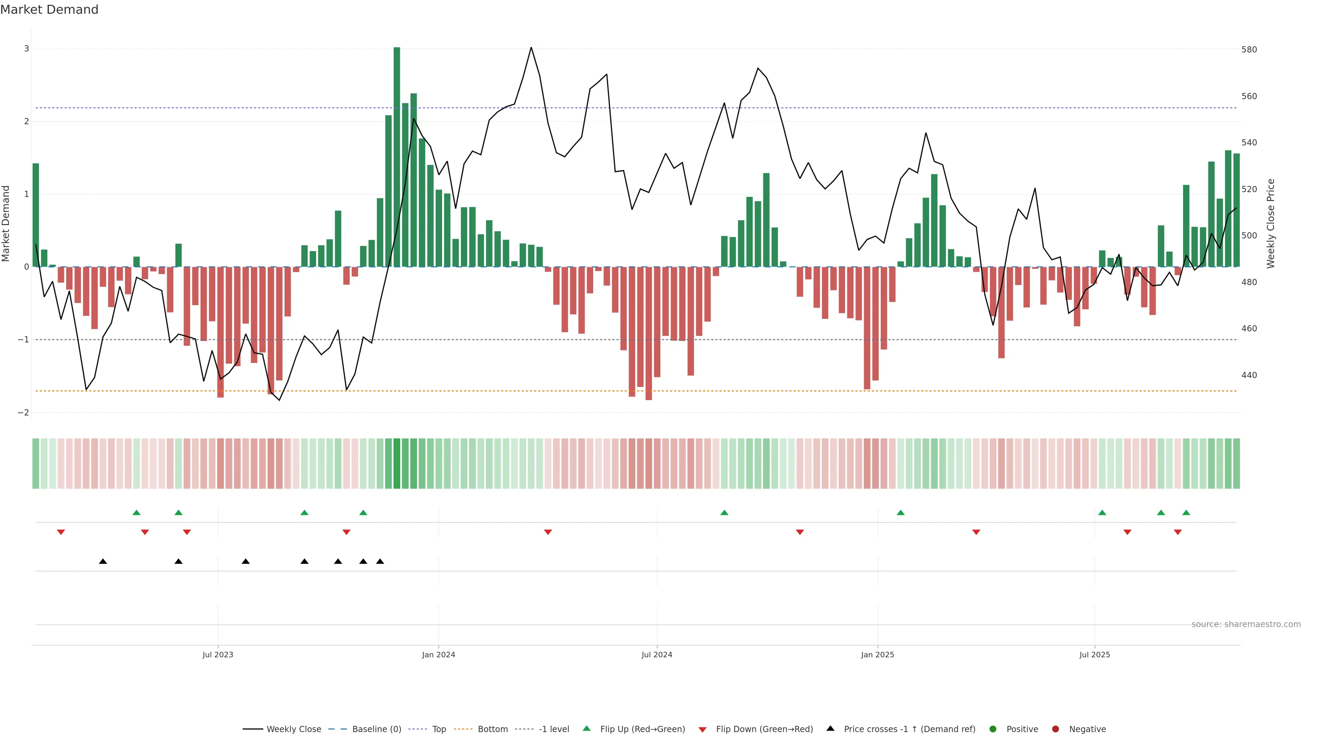Click the Bottom legend label
This screenshot has height=741, width=1318.
tap(492, 729)
